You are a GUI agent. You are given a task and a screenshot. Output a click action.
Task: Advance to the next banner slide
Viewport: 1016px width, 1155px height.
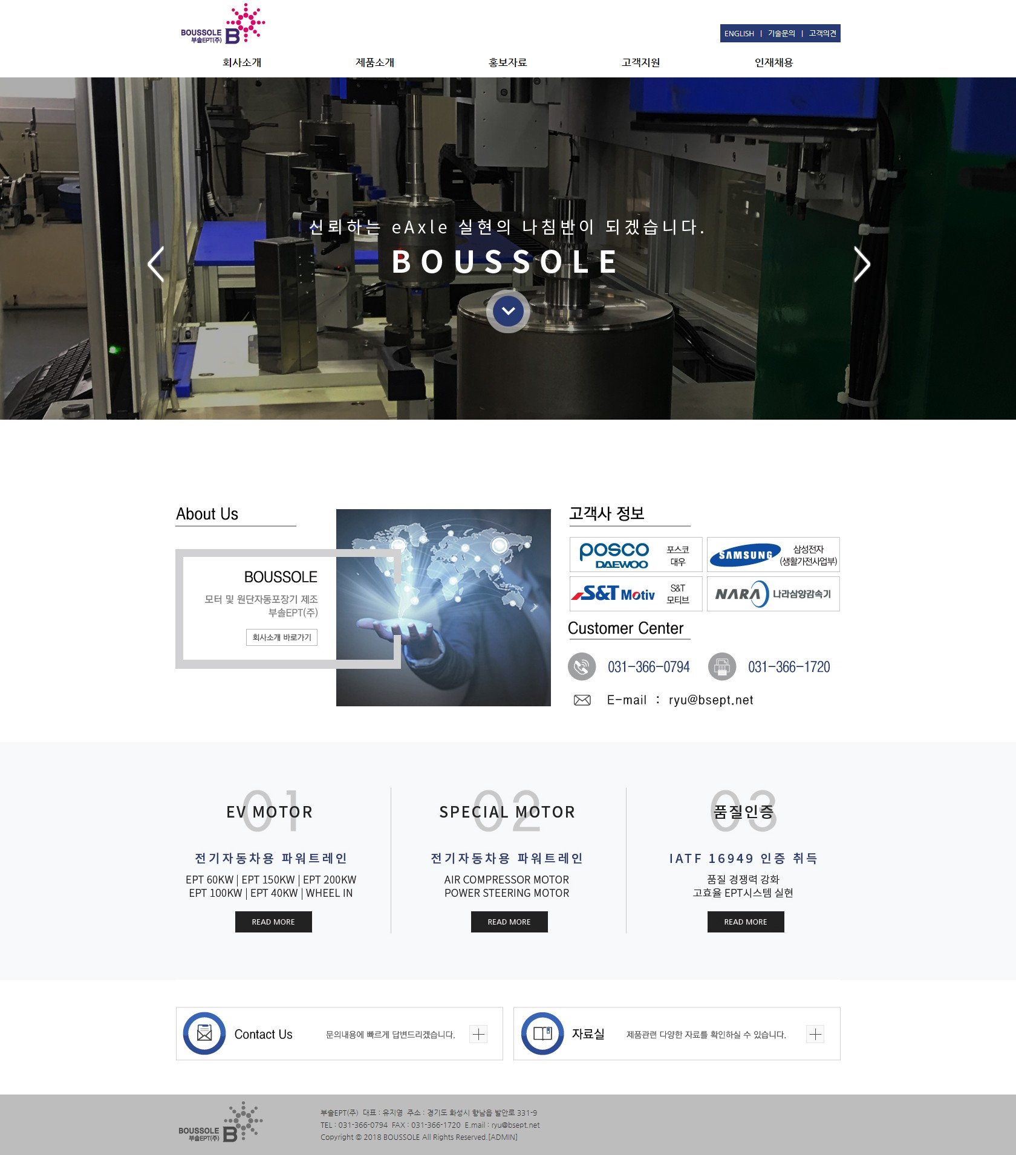(861, 264)
